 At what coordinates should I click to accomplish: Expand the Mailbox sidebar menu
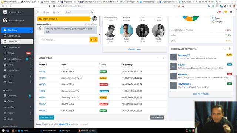click(x=17, y=107)
